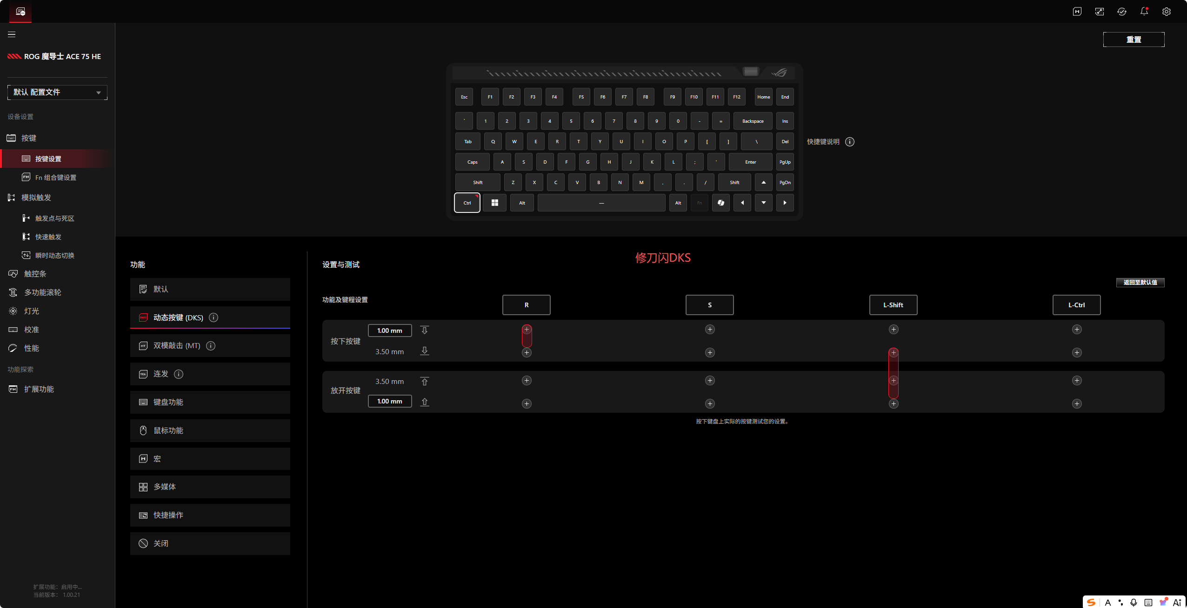Click the multi-function knob on keyboard preview
The height and width of the screenshot is (608, 1187).
(751, 71)
